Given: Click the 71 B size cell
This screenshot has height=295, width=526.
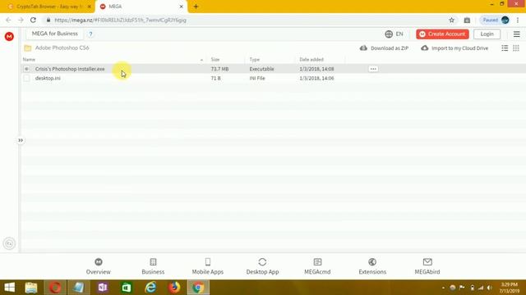Looking at the screenshot, I should 215,79.
